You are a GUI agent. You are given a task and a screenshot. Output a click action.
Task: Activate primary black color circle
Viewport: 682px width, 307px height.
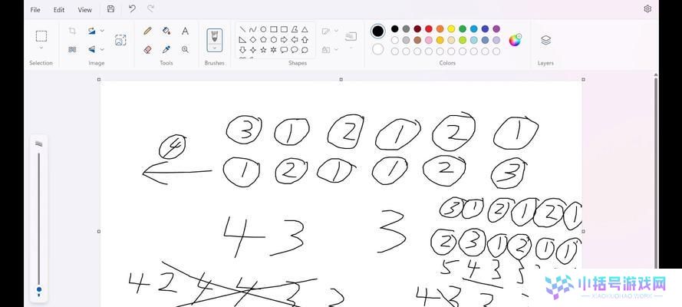click(x=378, y=31)
